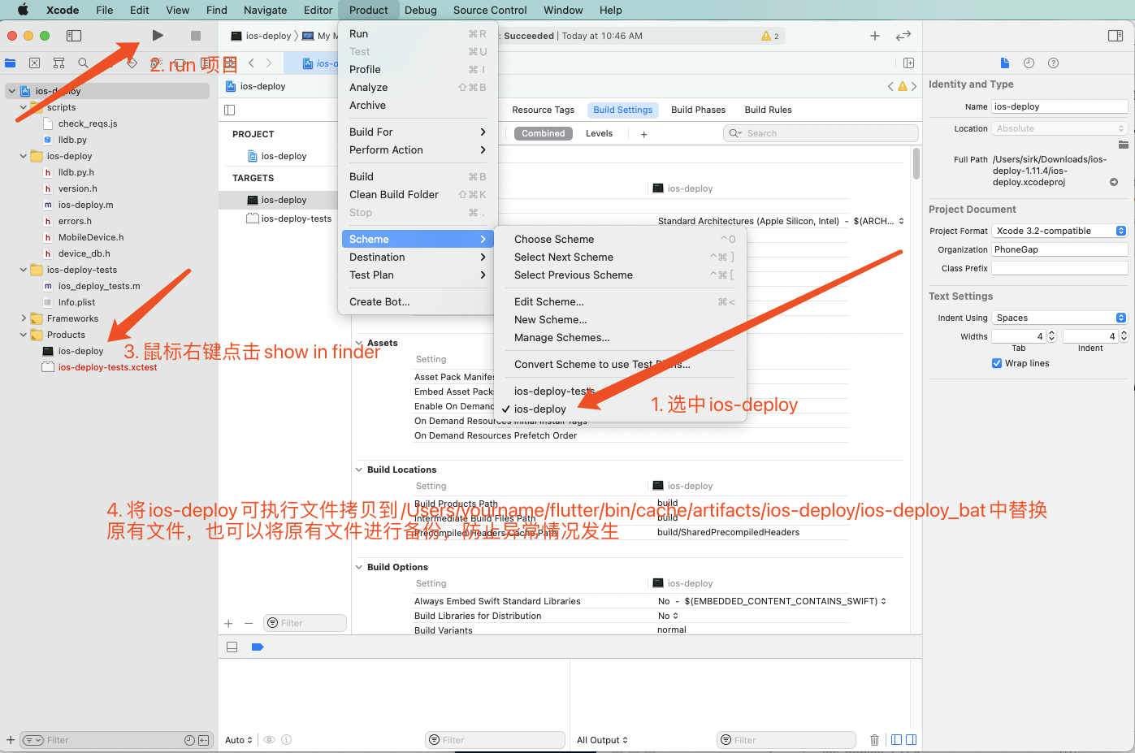Image resolution: width=1135 pixels, height=753 pixels.
Task: Click the blue breakpoints activation icon
Action: click(x=258, y=647)
